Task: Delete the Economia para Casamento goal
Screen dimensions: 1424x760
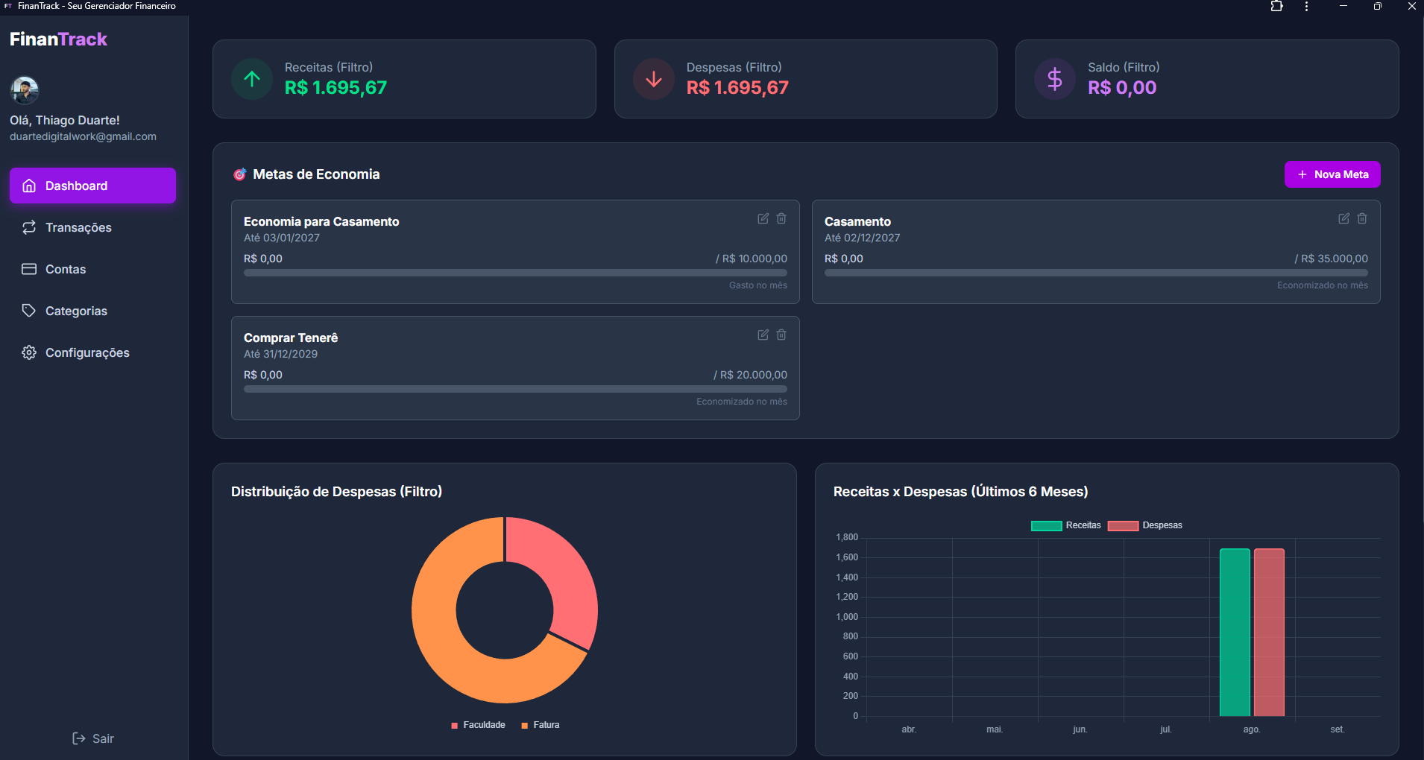Action: pos(781,218)
